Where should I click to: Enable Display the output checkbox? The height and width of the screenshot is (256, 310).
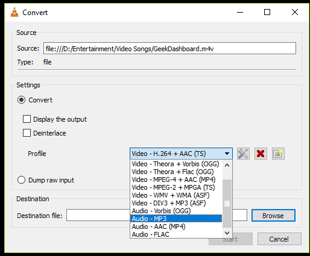click(27, 119)
